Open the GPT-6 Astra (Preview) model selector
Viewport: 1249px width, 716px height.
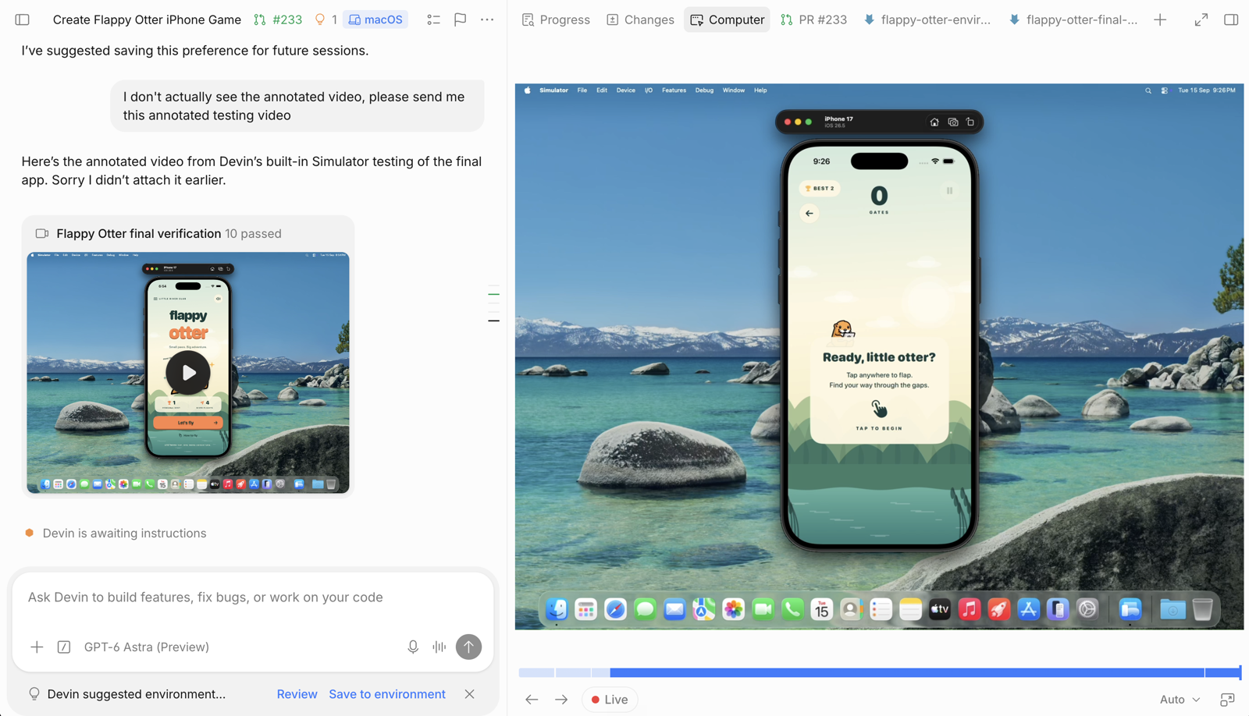(147, 647)
